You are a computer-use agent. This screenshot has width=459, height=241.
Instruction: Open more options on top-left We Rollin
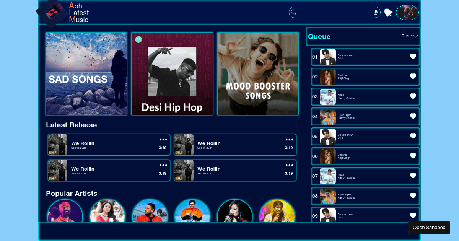tap(163, 140)
